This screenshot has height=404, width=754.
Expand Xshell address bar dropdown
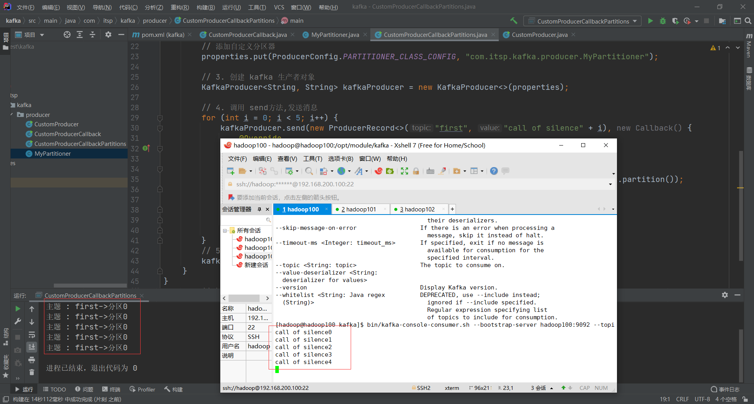pyautogui.click(x=610, y=184)
